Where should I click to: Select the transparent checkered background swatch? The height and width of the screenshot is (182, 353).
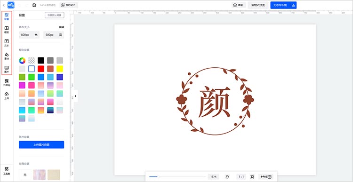pyautogui.click(x=32, y=61)
